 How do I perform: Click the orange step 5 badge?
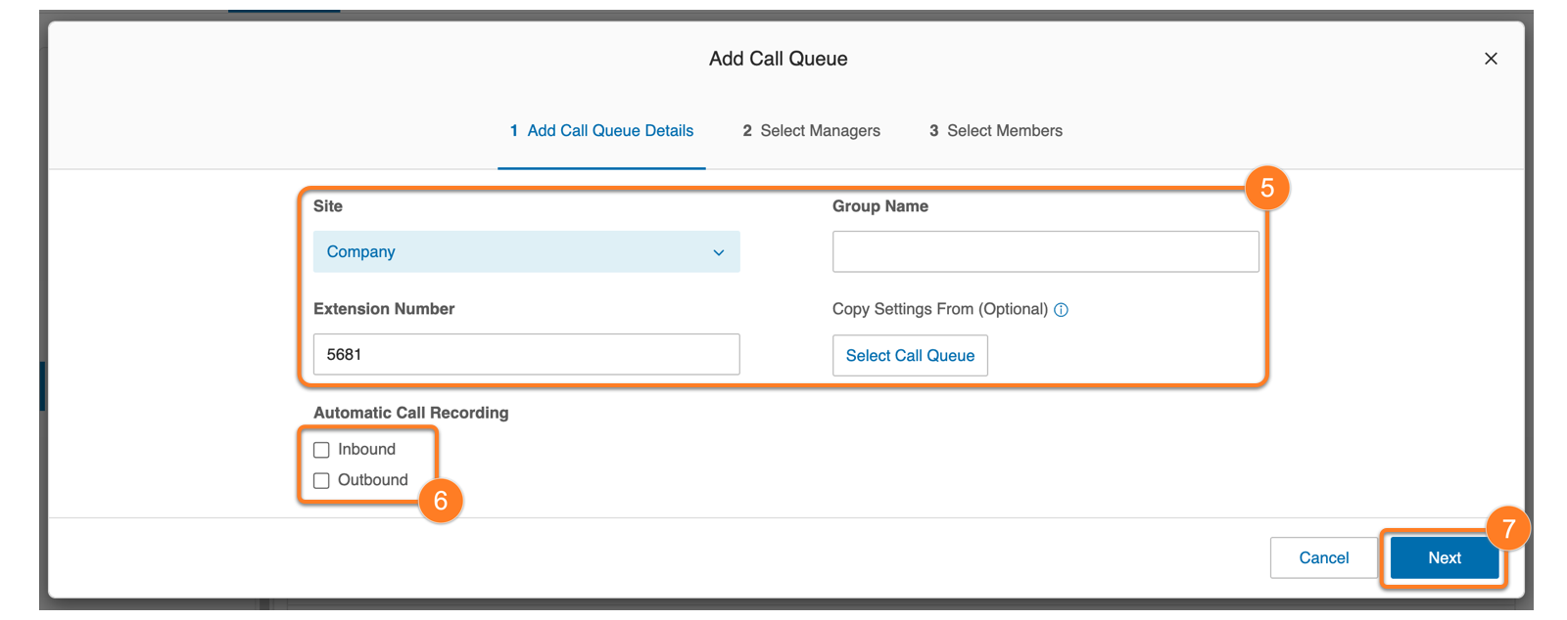coord(1266,188)
